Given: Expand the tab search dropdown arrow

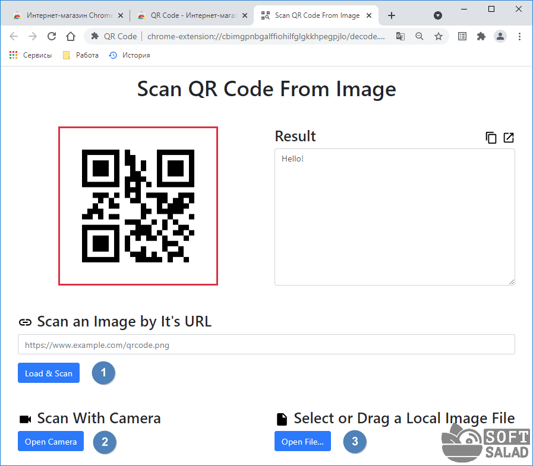Looking at the screenshot, I should click(x=438, y=15).
